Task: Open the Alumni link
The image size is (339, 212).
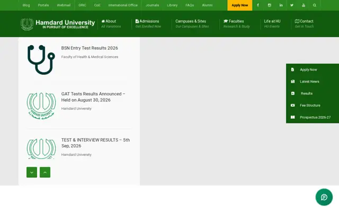Action: (207, 5)
